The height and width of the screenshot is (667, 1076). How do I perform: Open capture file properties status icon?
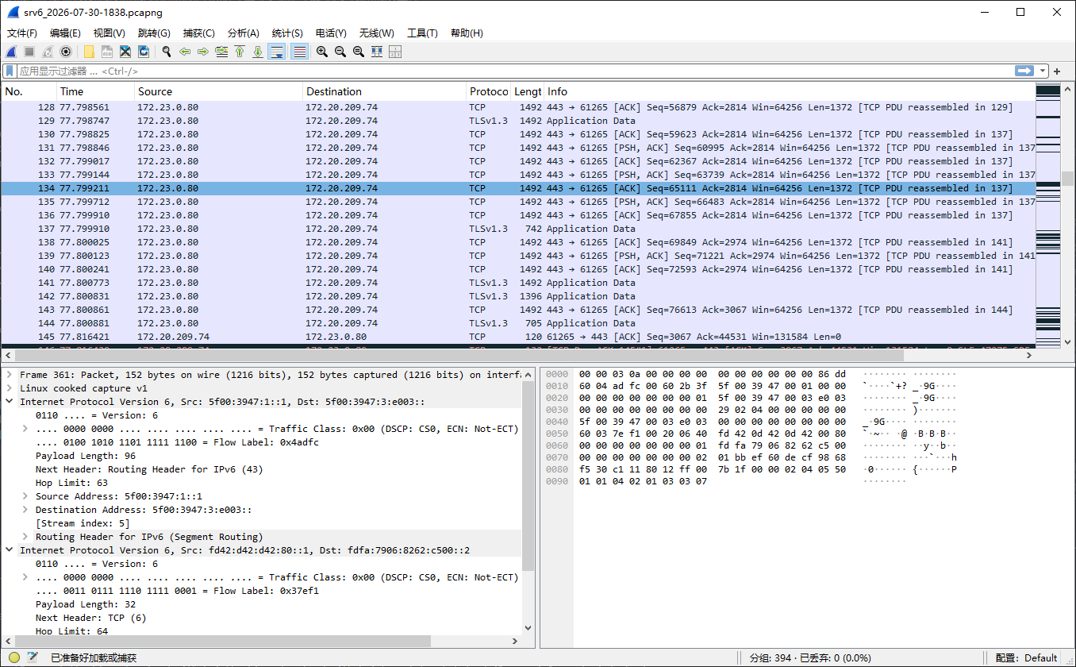coord(33,657)
